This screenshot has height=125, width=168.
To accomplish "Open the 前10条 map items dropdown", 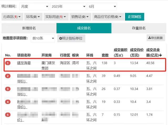I will (43, 38).
